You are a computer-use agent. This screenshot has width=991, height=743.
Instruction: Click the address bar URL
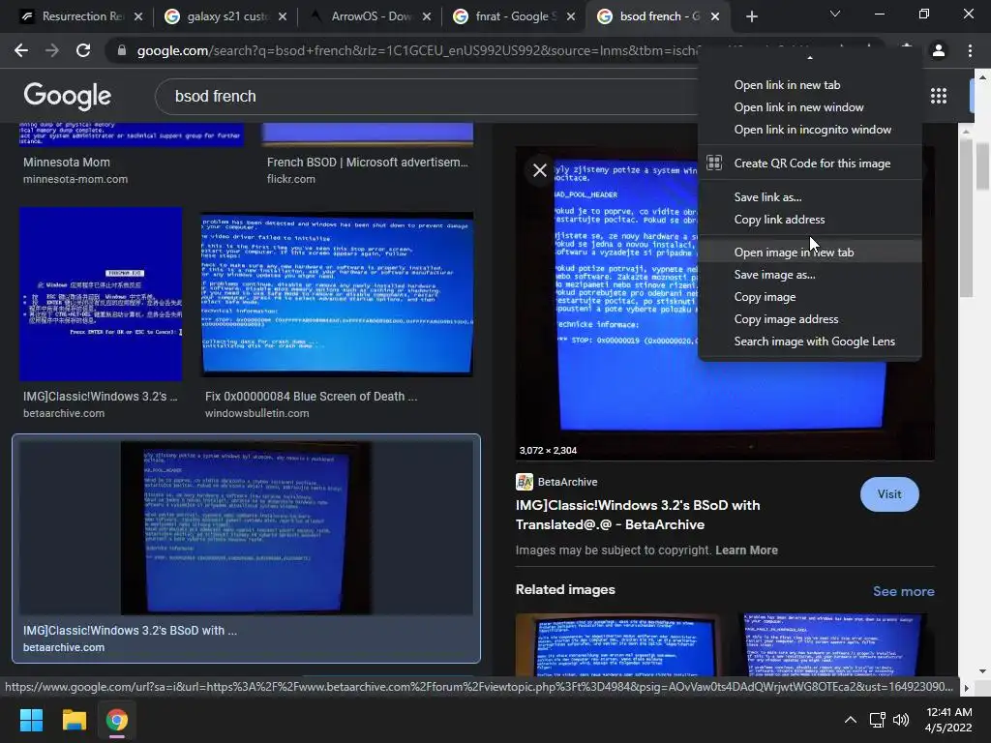coord(417,50)
